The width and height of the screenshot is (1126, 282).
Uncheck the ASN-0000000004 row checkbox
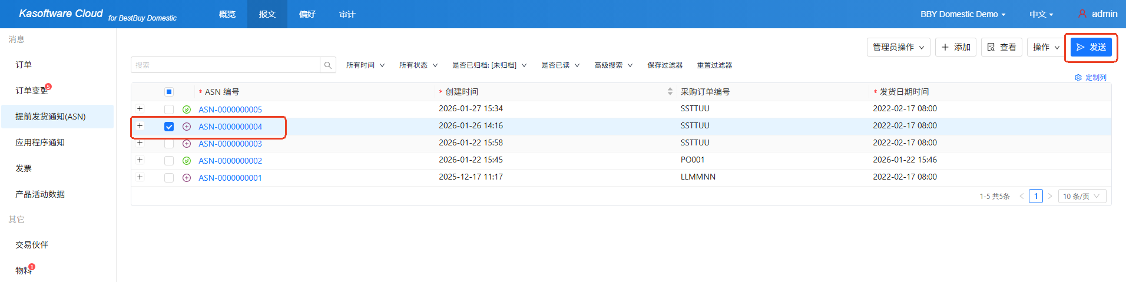click(169, 127)
